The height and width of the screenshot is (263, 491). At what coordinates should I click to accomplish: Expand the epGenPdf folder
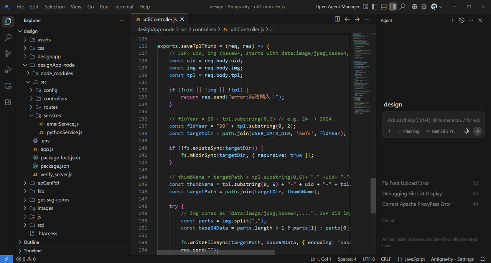48,183
